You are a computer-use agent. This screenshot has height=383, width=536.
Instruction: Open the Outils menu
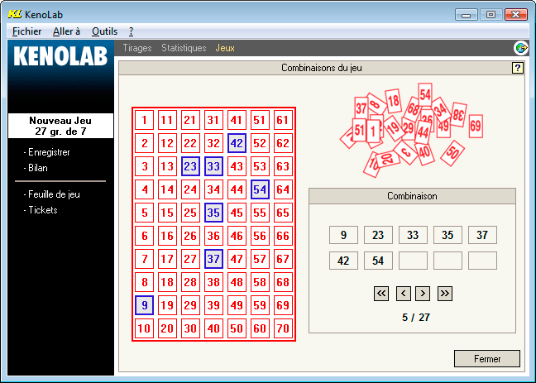pyautogui.click(x=104, y=31)
